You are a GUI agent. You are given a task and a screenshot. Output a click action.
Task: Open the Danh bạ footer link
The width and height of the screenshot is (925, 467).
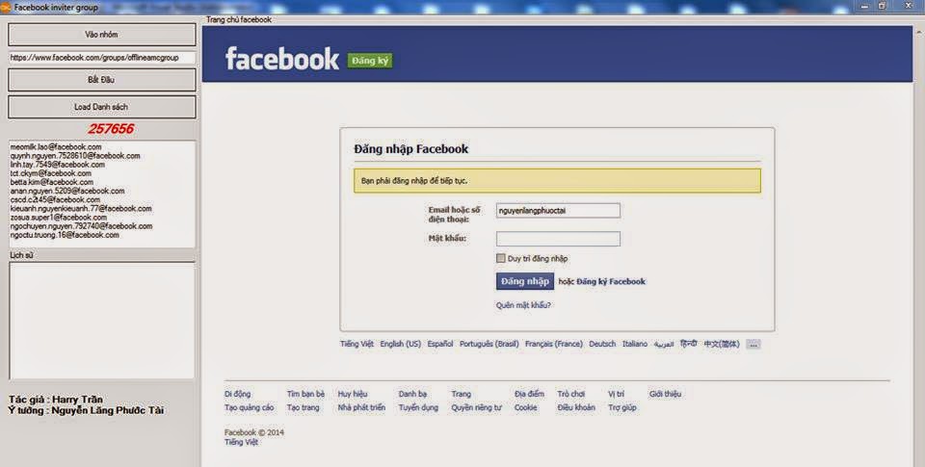click(x=413, y=394)
